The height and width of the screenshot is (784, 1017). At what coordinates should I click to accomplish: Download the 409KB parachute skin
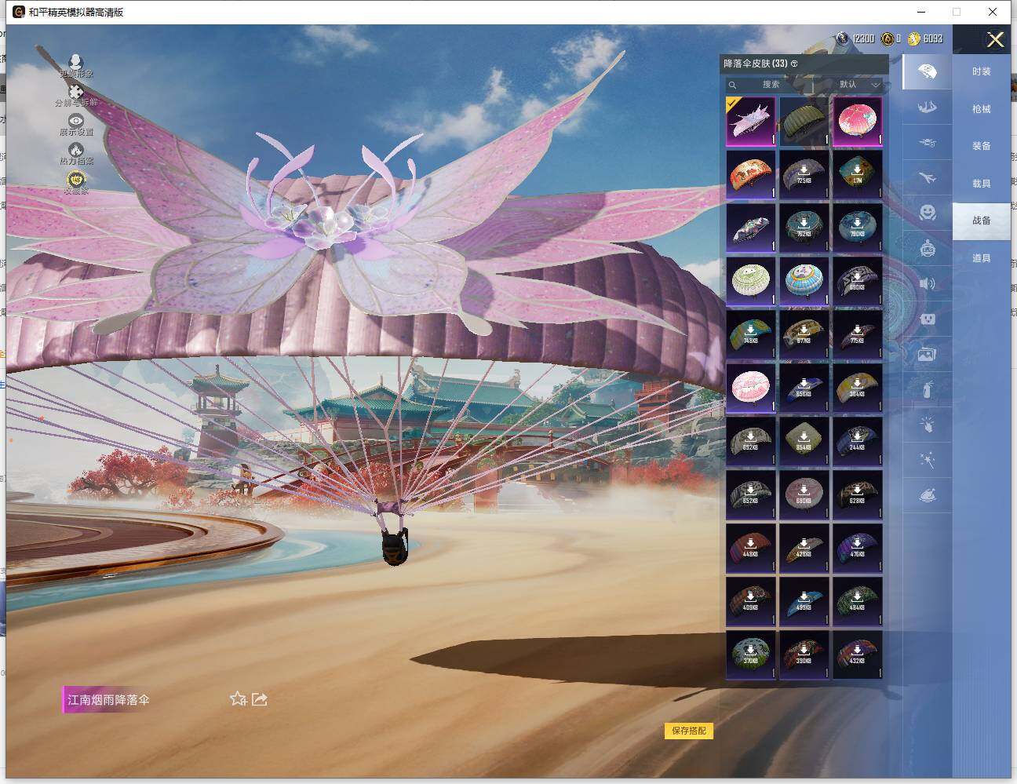pyautogui.click(x=751, y=602)
